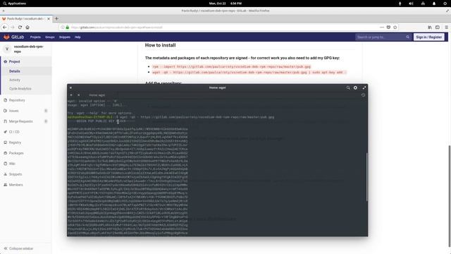Go to Firefox home page
The width and height of the screenshot is (451, 254).
tap(27, 27)
